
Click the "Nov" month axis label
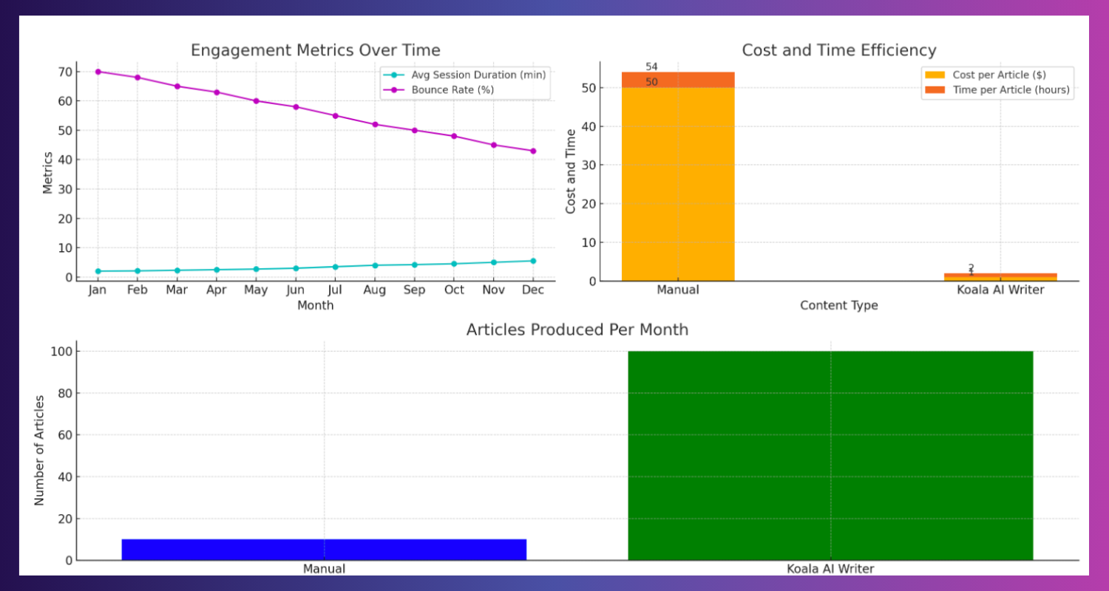coord(493,290)
